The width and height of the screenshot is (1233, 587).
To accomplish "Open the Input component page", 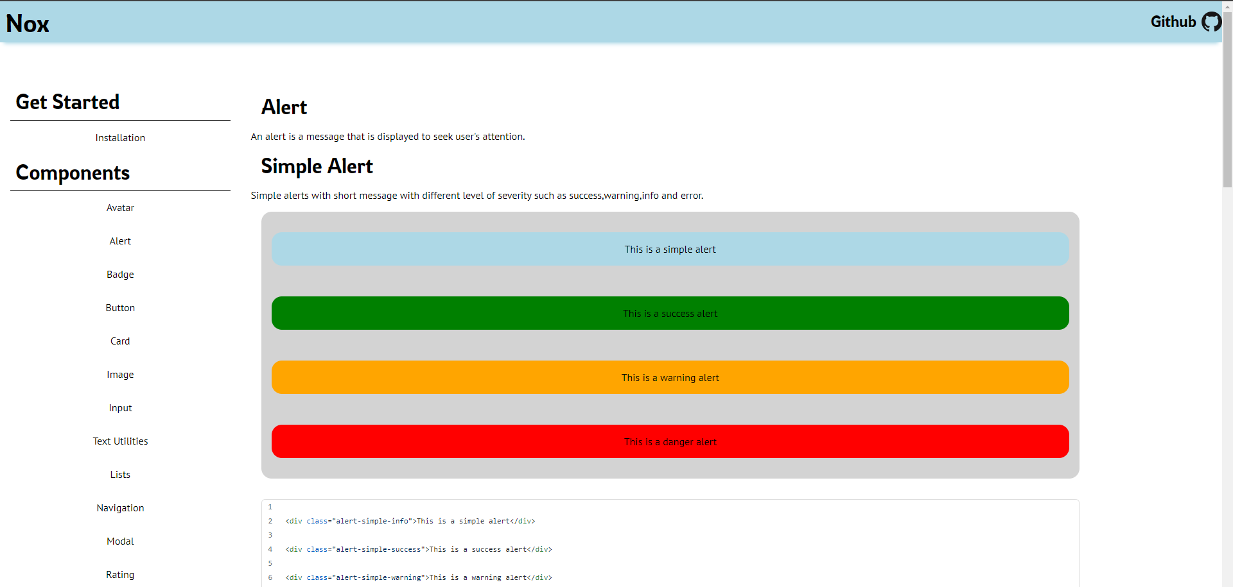I will 120,408.
